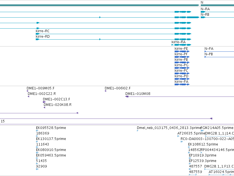The height and width of the screenshot is (176, 234).
Task: Click the EK059463.5prime EST label
Action: pyautogui.click(x=51, y=155)
